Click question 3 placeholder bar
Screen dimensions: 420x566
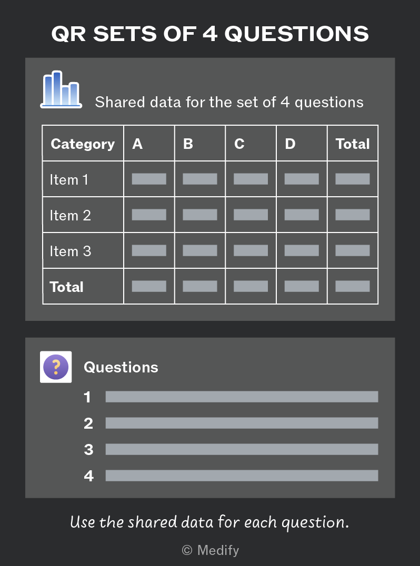pos(242,449)
